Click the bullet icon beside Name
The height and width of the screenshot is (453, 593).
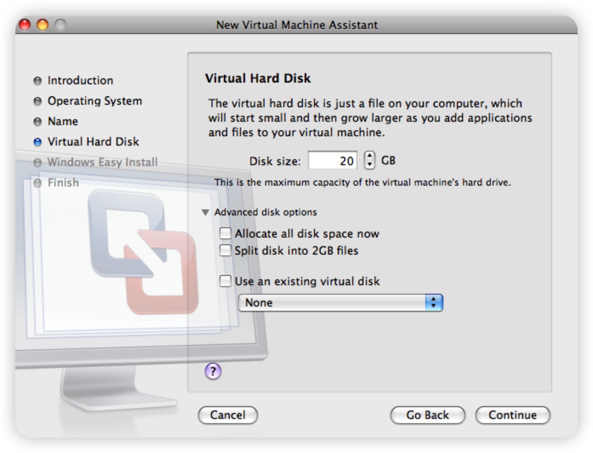click(37, 121)
